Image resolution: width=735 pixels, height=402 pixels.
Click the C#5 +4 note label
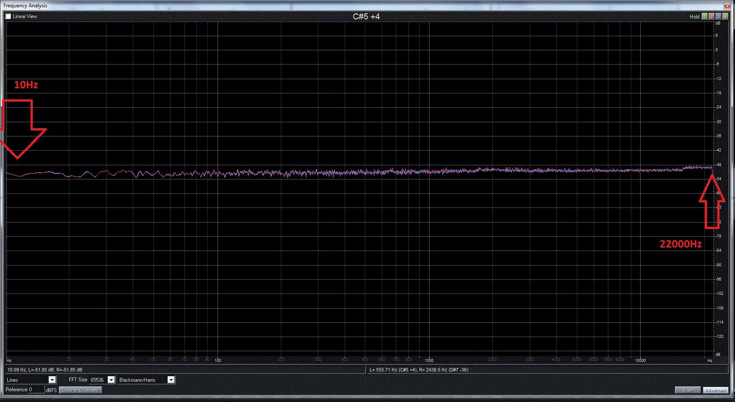coord(366,16)
